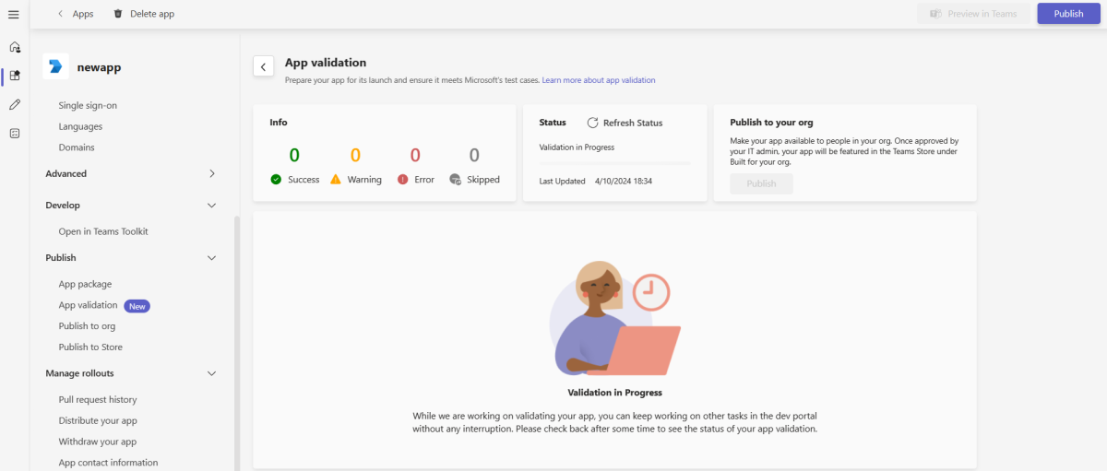
Task: Click the Success count of 0
Action: [294, 155]
